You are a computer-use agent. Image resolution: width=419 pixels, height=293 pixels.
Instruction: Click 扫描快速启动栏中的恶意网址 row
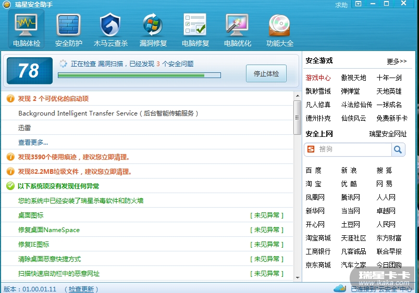tap(147, 273)
